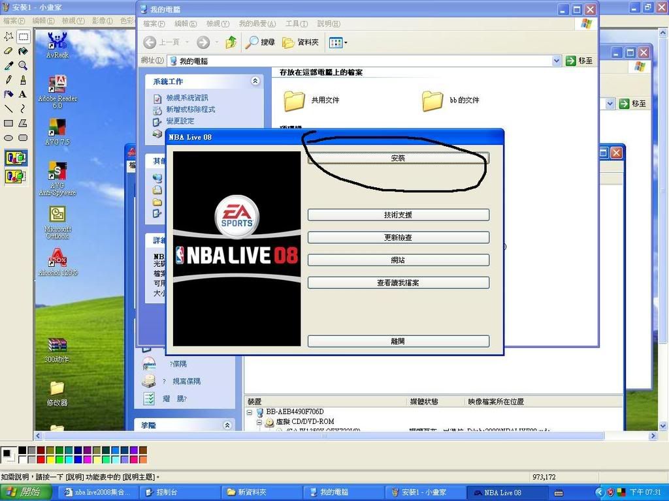This screenshot has width=669, height=501.
Task: Open Paint's 編輯(E) menu
Action: coord(44,20)
